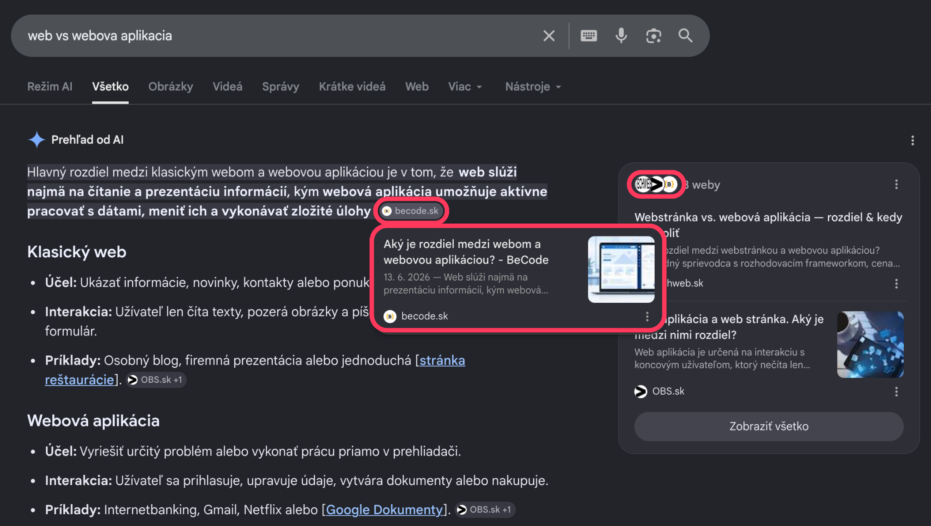Click the laptop thumbnail in the BeCode popup

(x=621, y=269)
